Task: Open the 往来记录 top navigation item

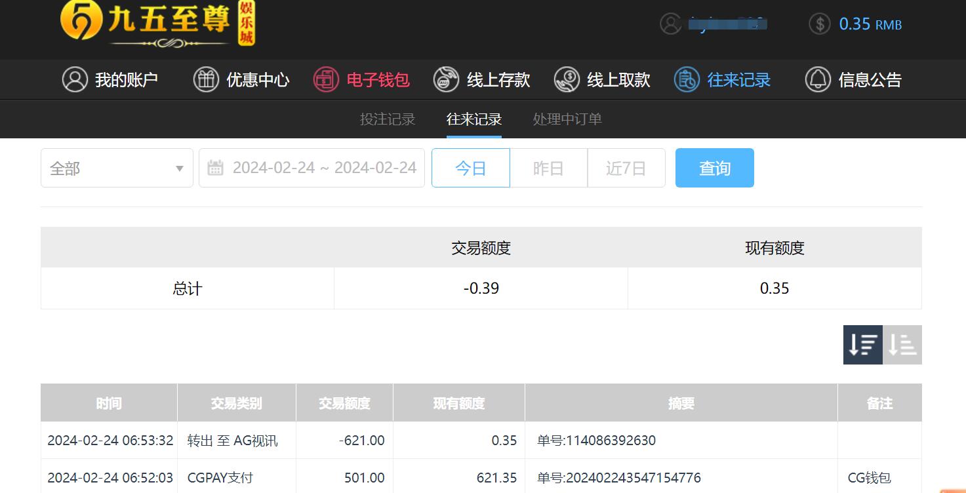Action: coord(722,80)
